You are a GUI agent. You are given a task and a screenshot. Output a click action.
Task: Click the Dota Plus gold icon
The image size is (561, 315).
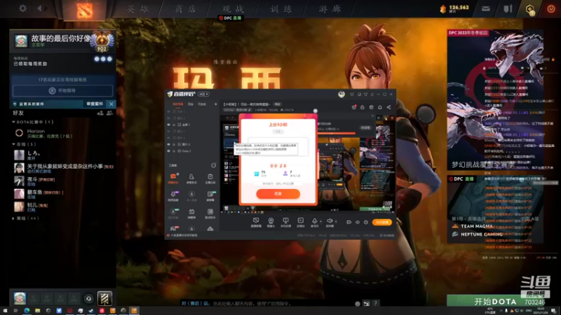[x=530, y=9]
